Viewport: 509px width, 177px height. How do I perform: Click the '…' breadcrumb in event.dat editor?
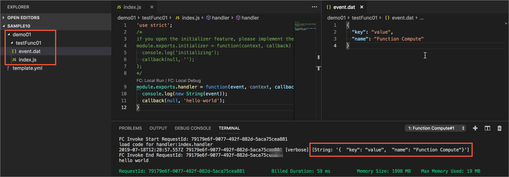click(x=422, y=18)
